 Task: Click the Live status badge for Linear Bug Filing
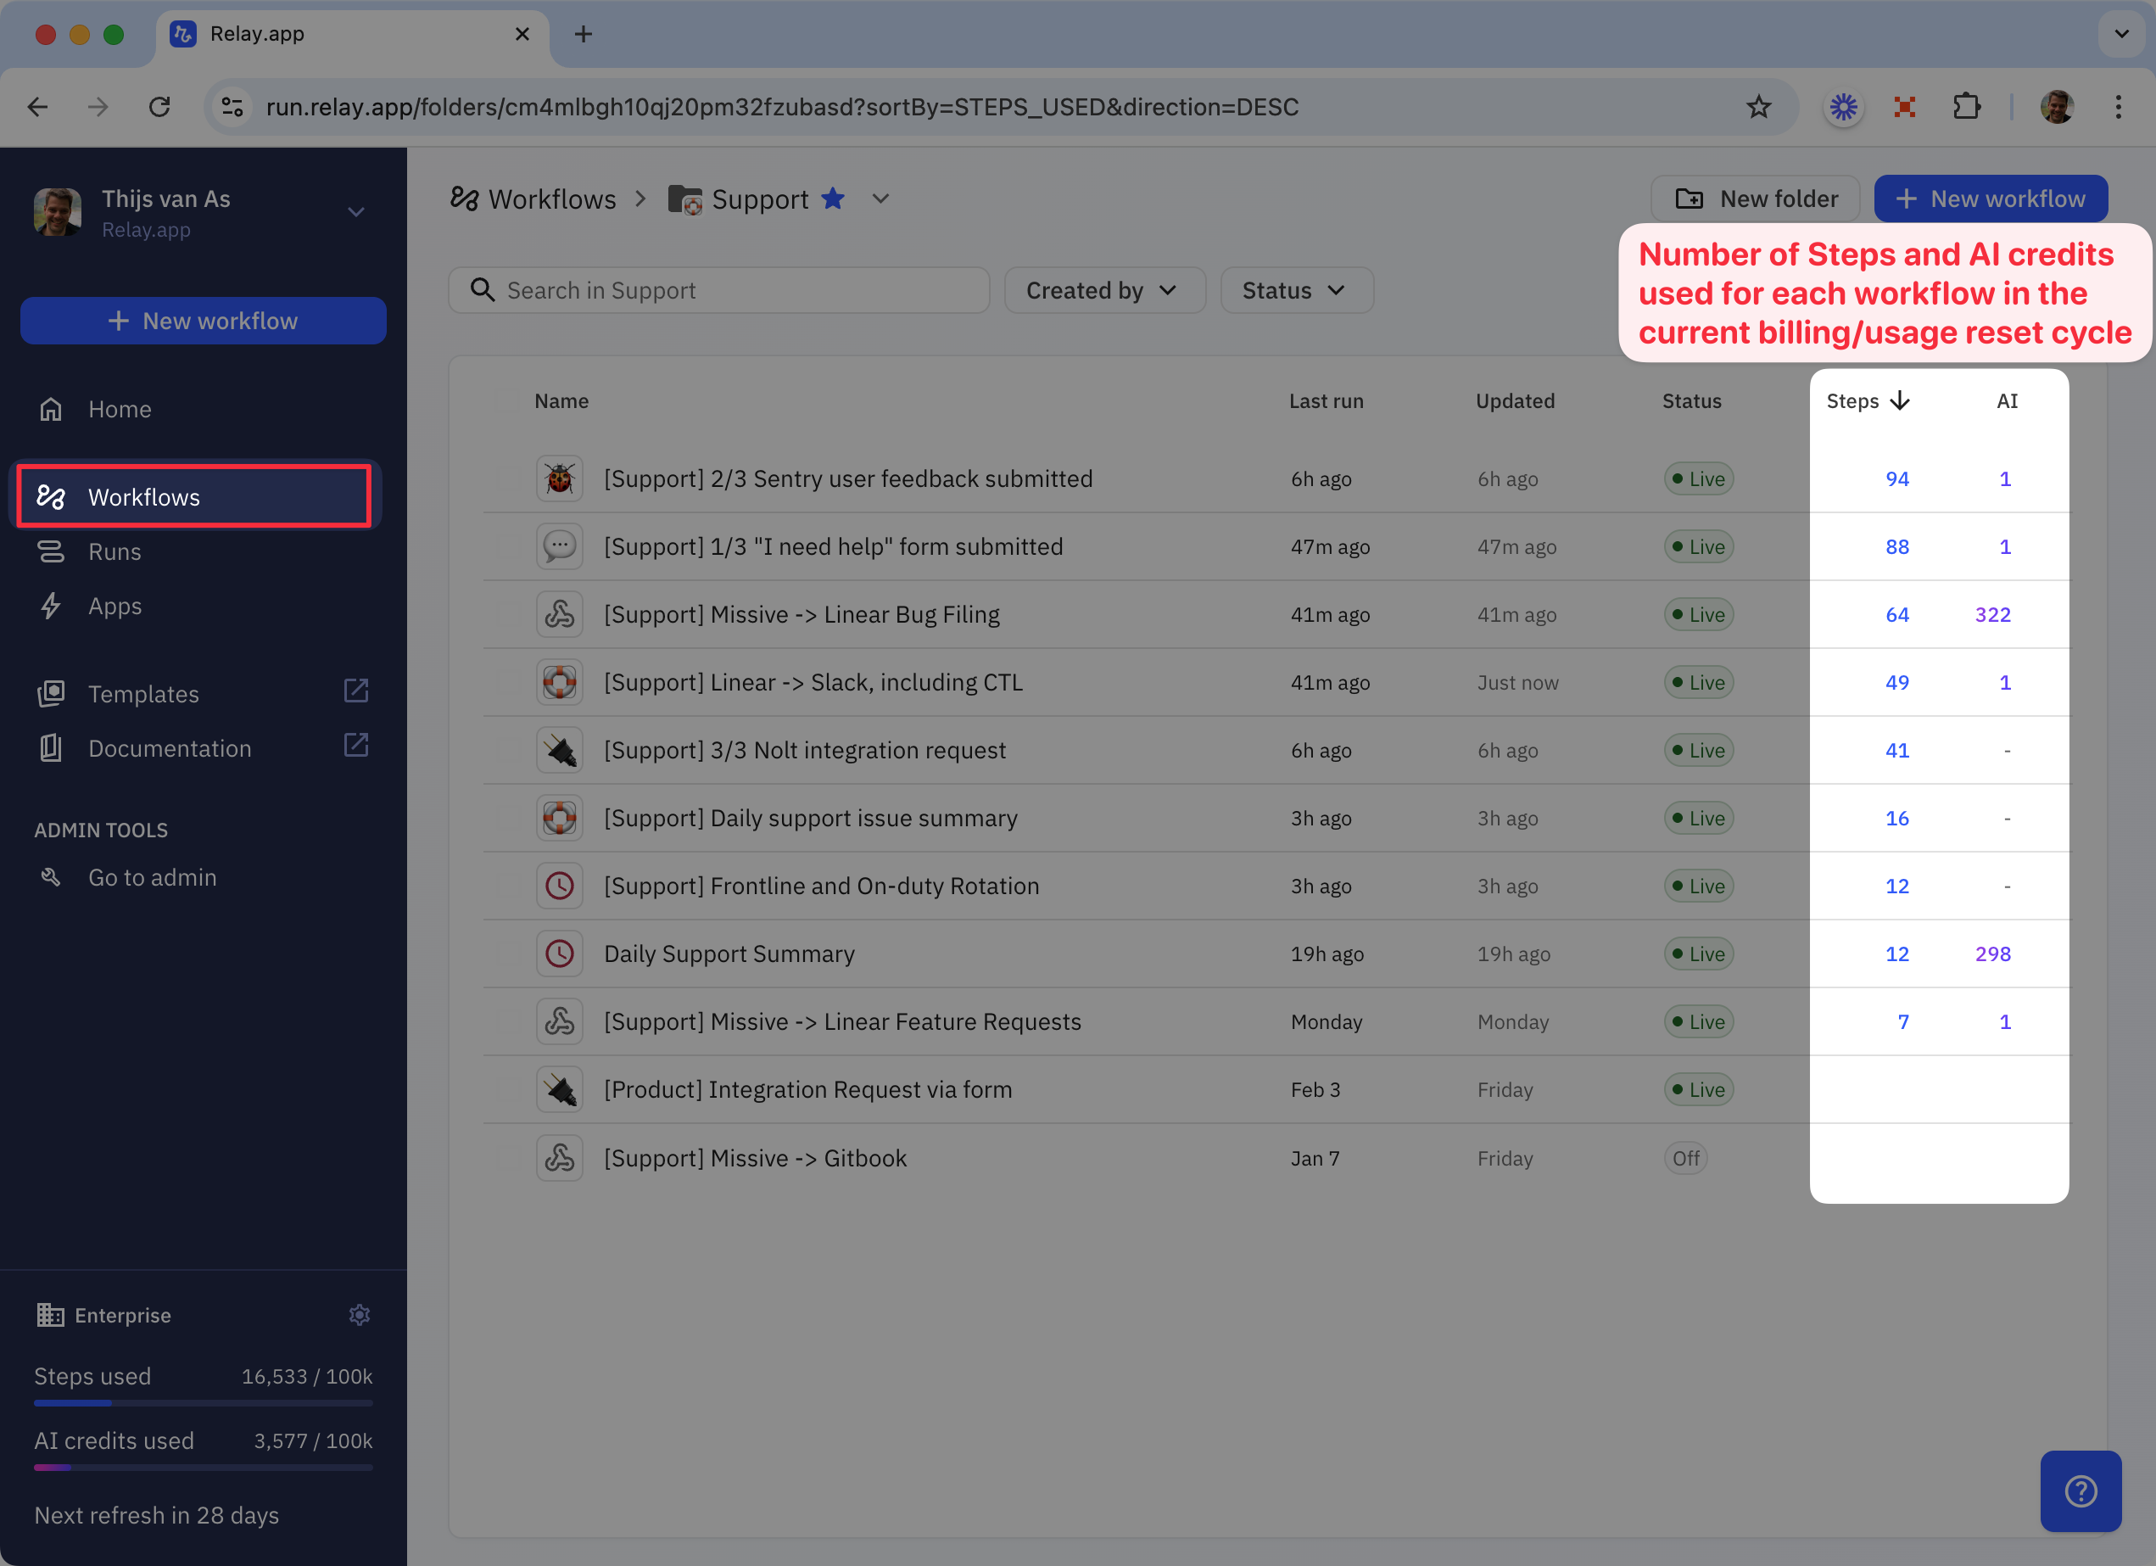tap(1698, 614)
